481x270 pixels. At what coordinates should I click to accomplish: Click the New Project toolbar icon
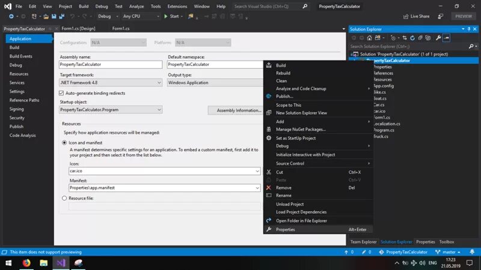pos(34,16)
